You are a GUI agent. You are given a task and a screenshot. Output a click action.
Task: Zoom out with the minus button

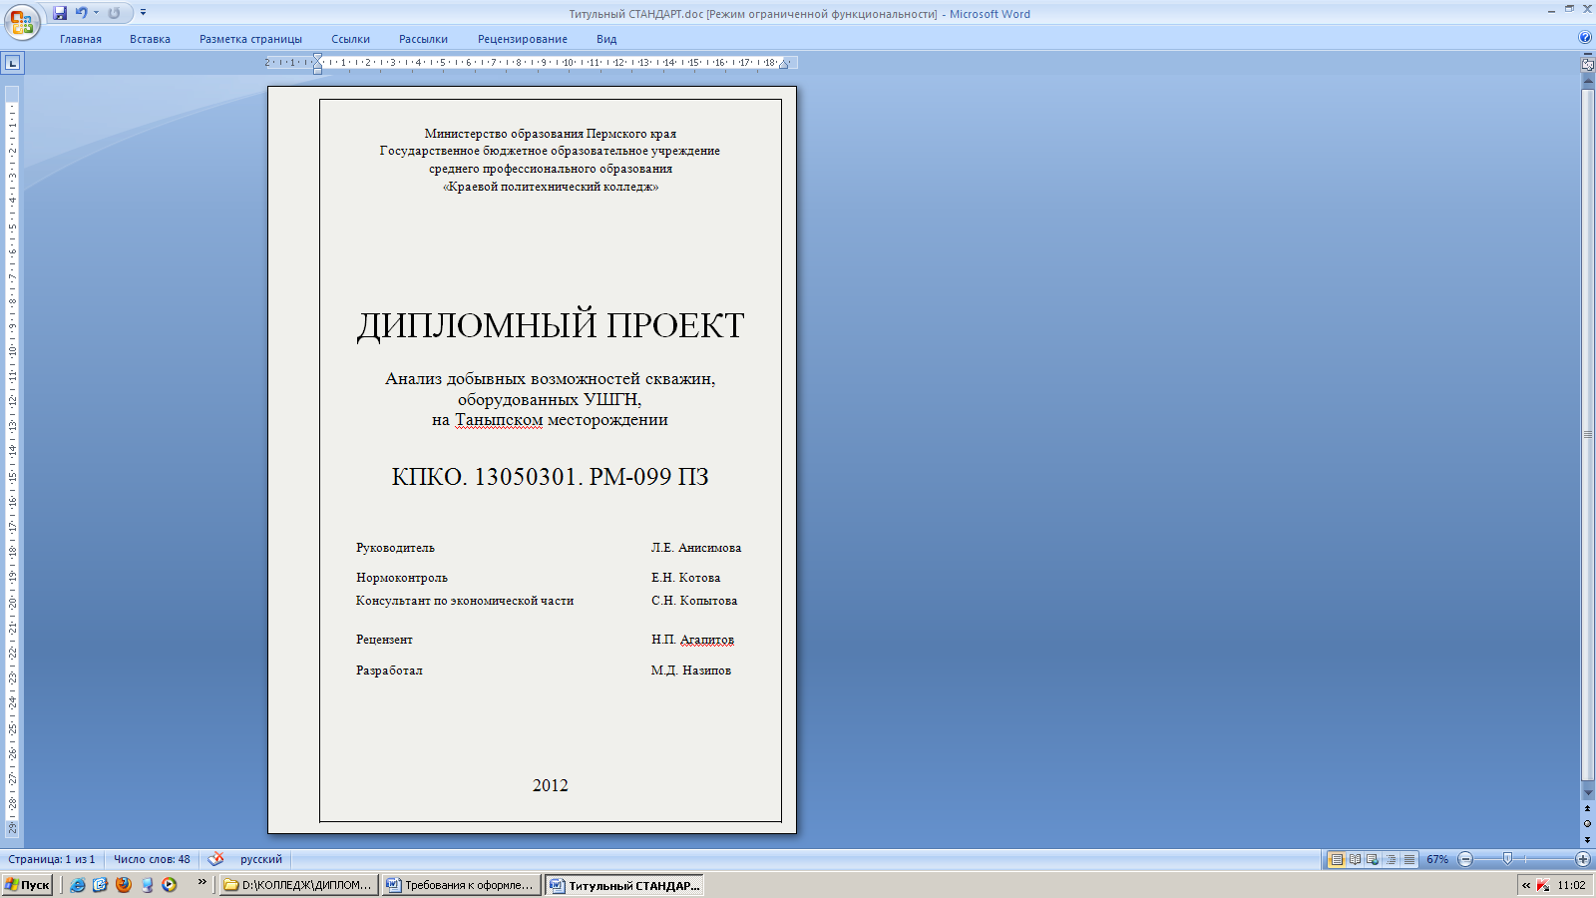point(1465,859)
